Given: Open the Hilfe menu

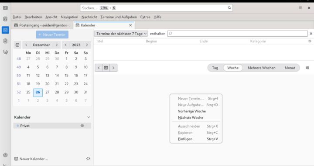Looking at the screenshot, I should 157,17.
